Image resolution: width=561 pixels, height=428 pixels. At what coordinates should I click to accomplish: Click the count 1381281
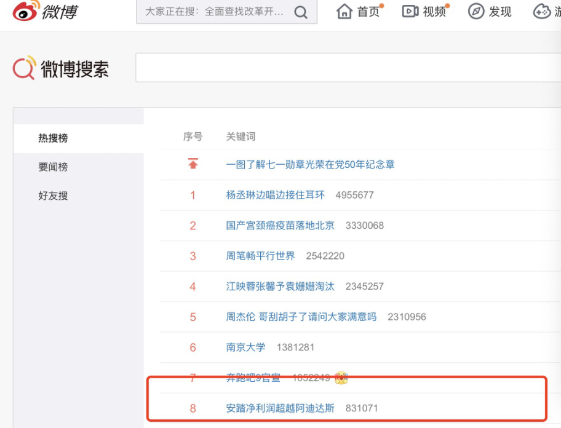click(x=295, y=347)
